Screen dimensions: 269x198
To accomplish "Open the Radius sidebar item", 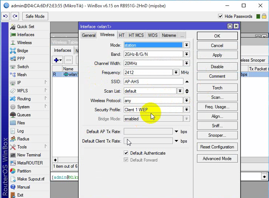I will [23, 139].
